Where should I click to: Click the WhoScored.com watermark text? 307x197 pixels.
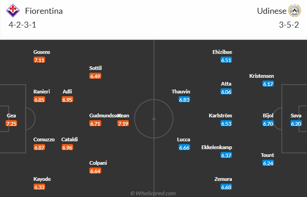(153, 193)
